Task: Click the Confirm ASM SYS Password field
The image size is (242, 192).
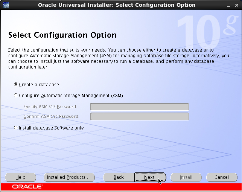Action: 140,117
